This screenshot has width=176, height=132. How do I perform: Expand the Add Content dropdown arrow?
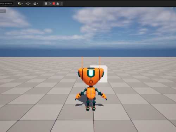[x=22, y=4]
